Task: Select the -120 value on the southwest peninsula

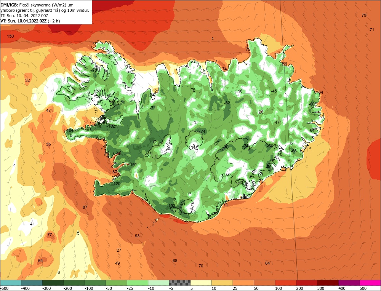Action: pyautogui.click(x=116, y=184)
